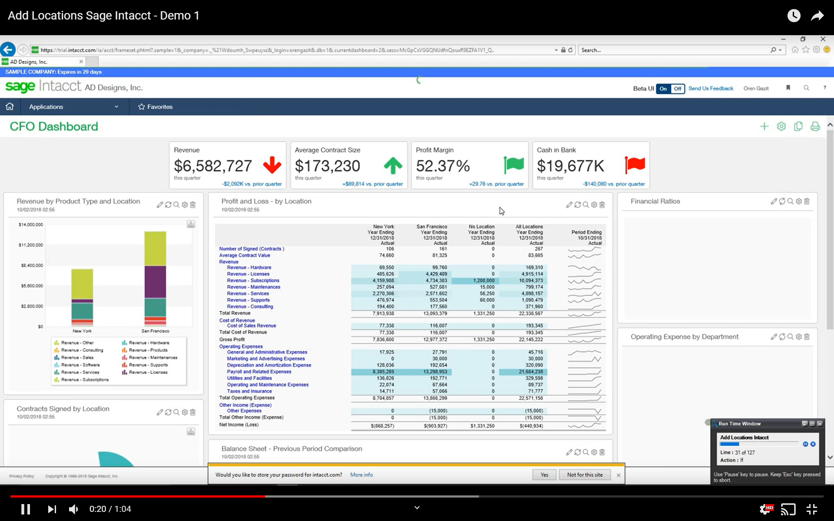Stop the Run Time Window macro

pos(813,444)
